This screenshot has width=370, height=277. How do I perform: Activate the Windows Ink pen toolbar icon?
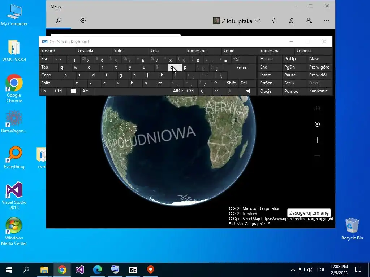pyautogui.click(x=292, y=21)
